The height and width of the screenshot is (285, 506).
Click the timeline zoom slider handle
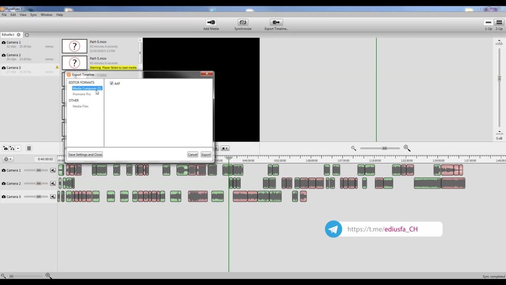click(x=384, y=148)
